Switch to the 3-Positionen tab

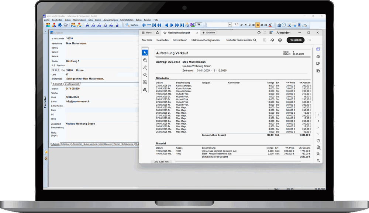76,144
